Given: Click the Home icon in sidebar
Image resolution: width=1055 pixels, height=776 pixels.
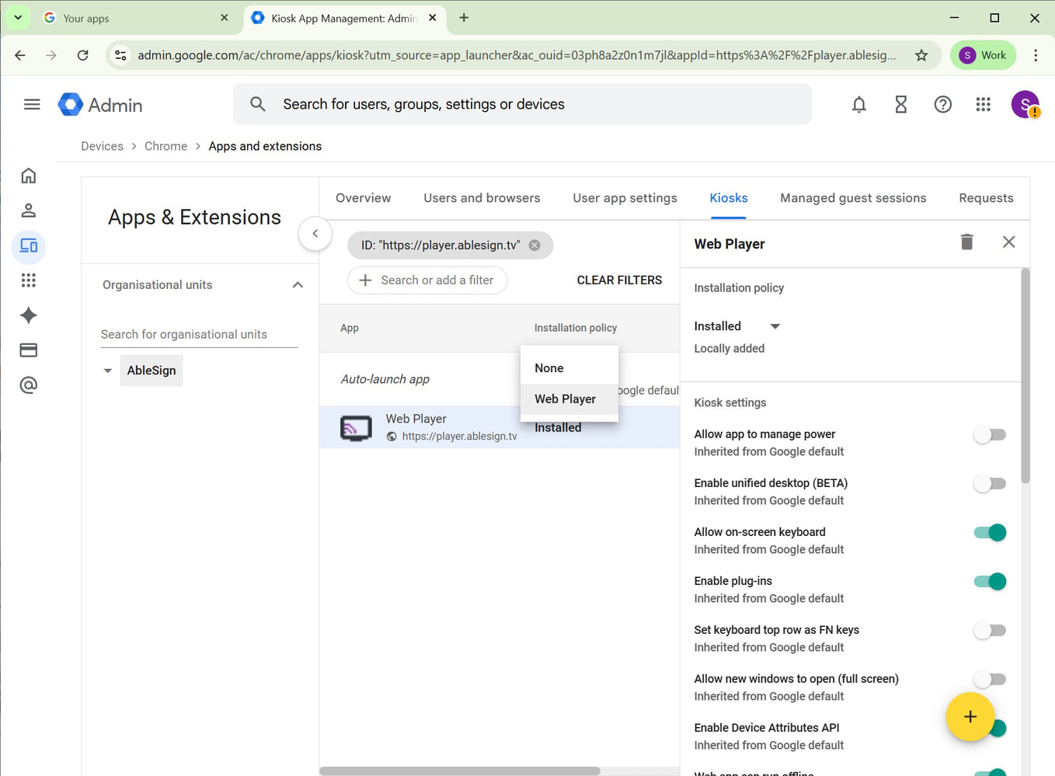Looking at the screenshot, I should point(29,176).
